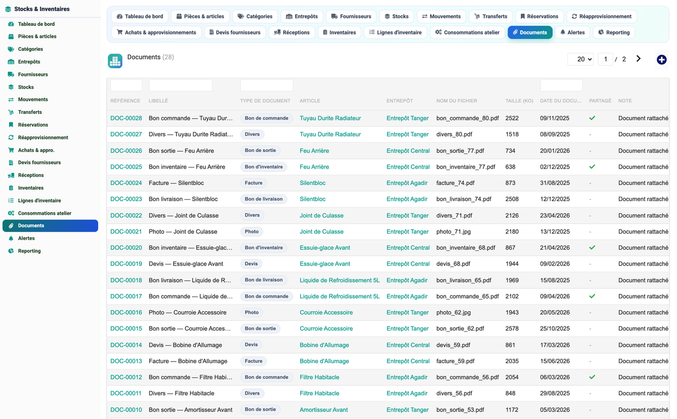Open Devis fournisseurs in the sidebar

click(x=39, y=162)
